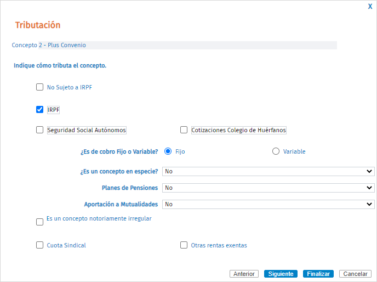Enable Seguridad Social Autónomos checkbox
The height and width of the screenshot is (282, 377).
[39, 130]
